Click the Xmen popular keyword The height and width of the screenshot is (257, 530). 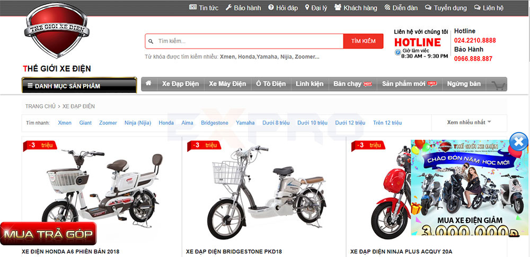pyautogui.click(x=227, y=57)
